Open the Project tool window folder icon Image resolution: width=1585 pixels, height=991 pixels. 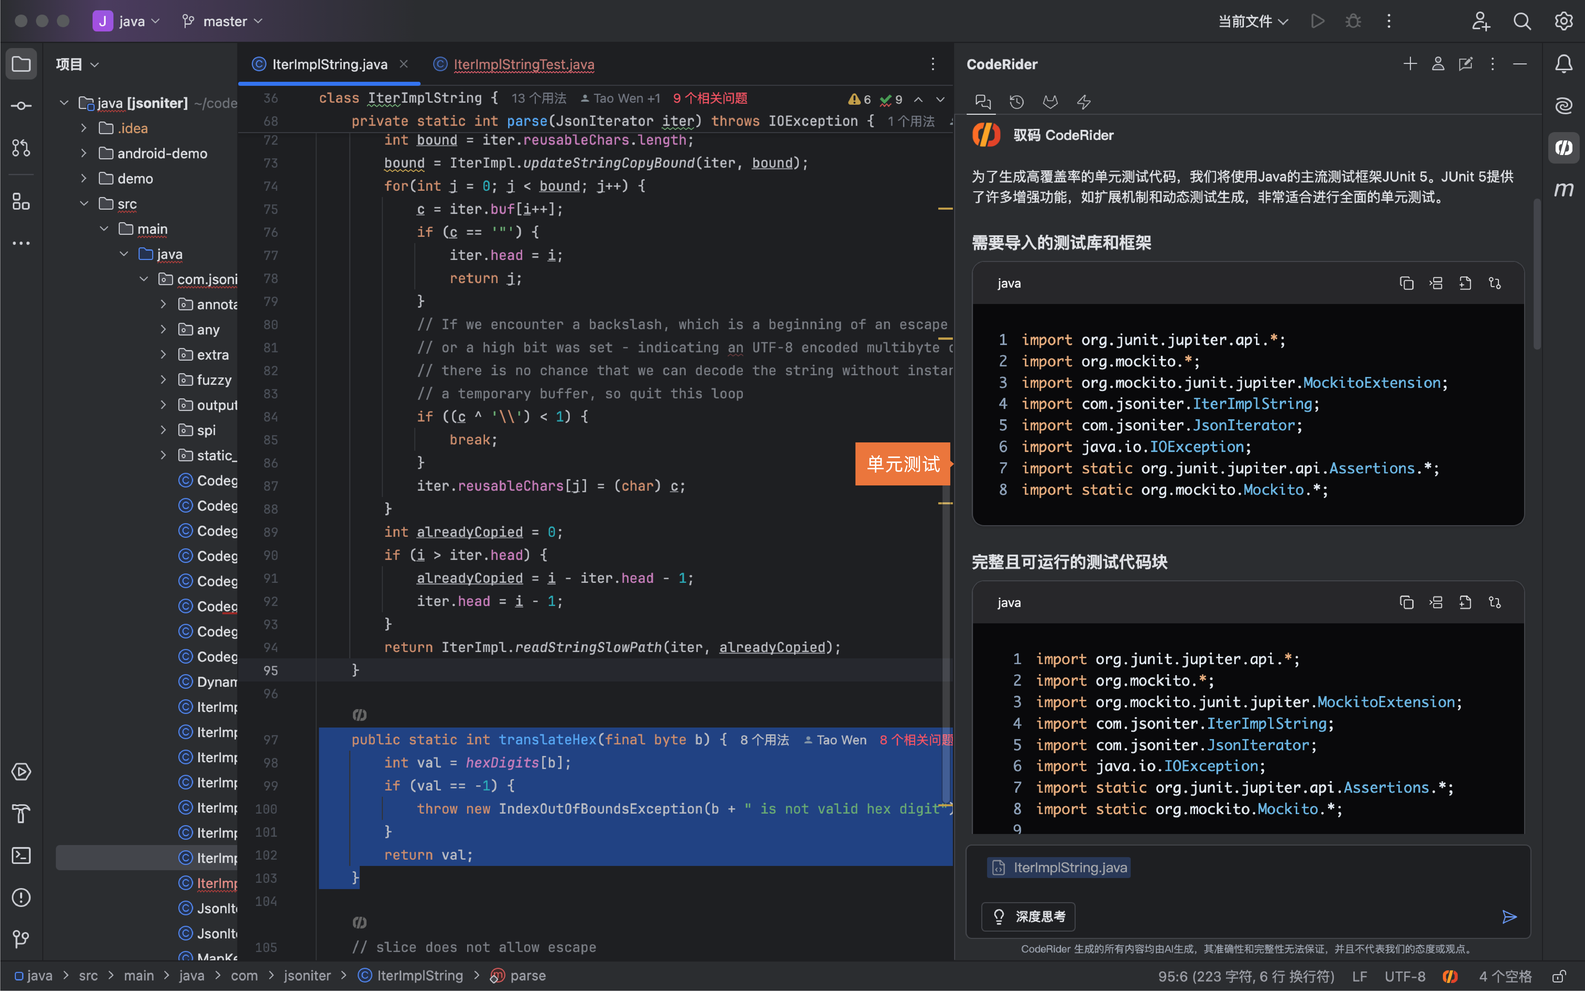click(x=21, y=64)
